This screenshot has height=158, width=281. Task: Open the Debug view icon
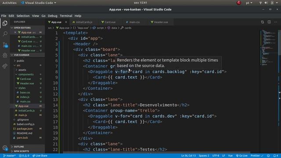click(x=5, y=55)
